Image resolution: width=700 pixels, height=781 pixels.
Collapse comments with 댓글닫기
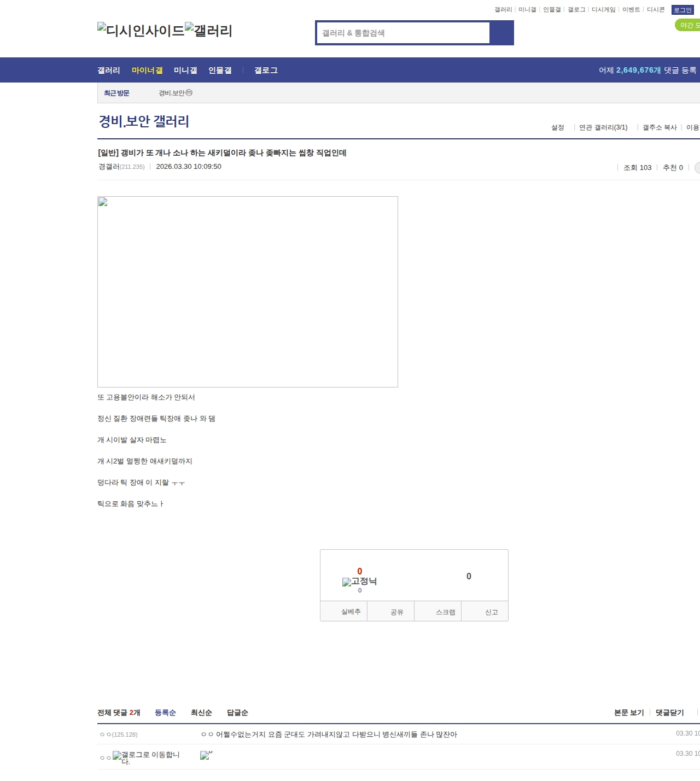click(x=669, y=713)
